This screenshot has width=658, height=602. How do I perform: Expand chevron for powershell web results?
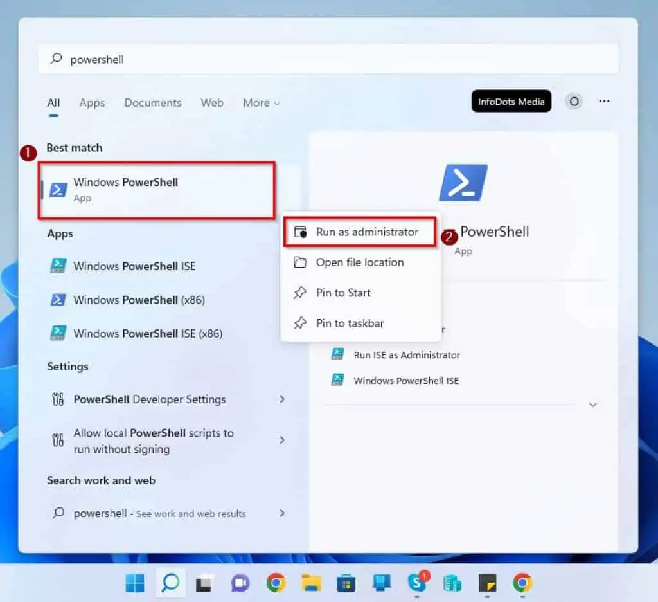(282, 513)
